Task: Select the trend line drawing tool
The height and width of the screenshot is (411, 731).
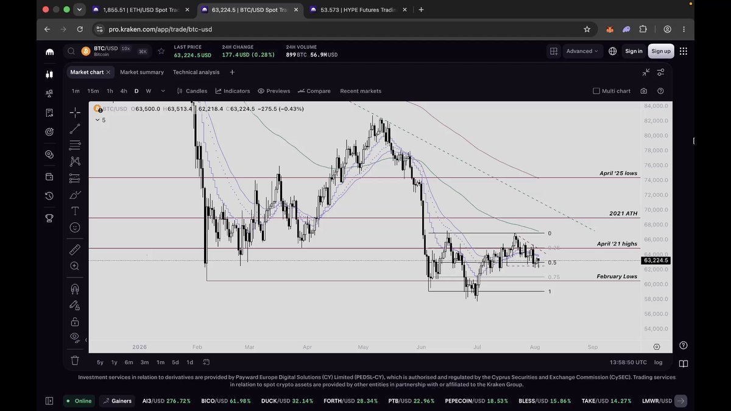Action: pos(74,128)
